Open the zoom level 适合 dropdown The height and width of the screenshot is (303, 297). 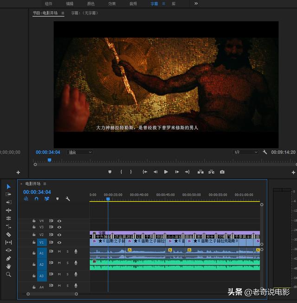80,152
